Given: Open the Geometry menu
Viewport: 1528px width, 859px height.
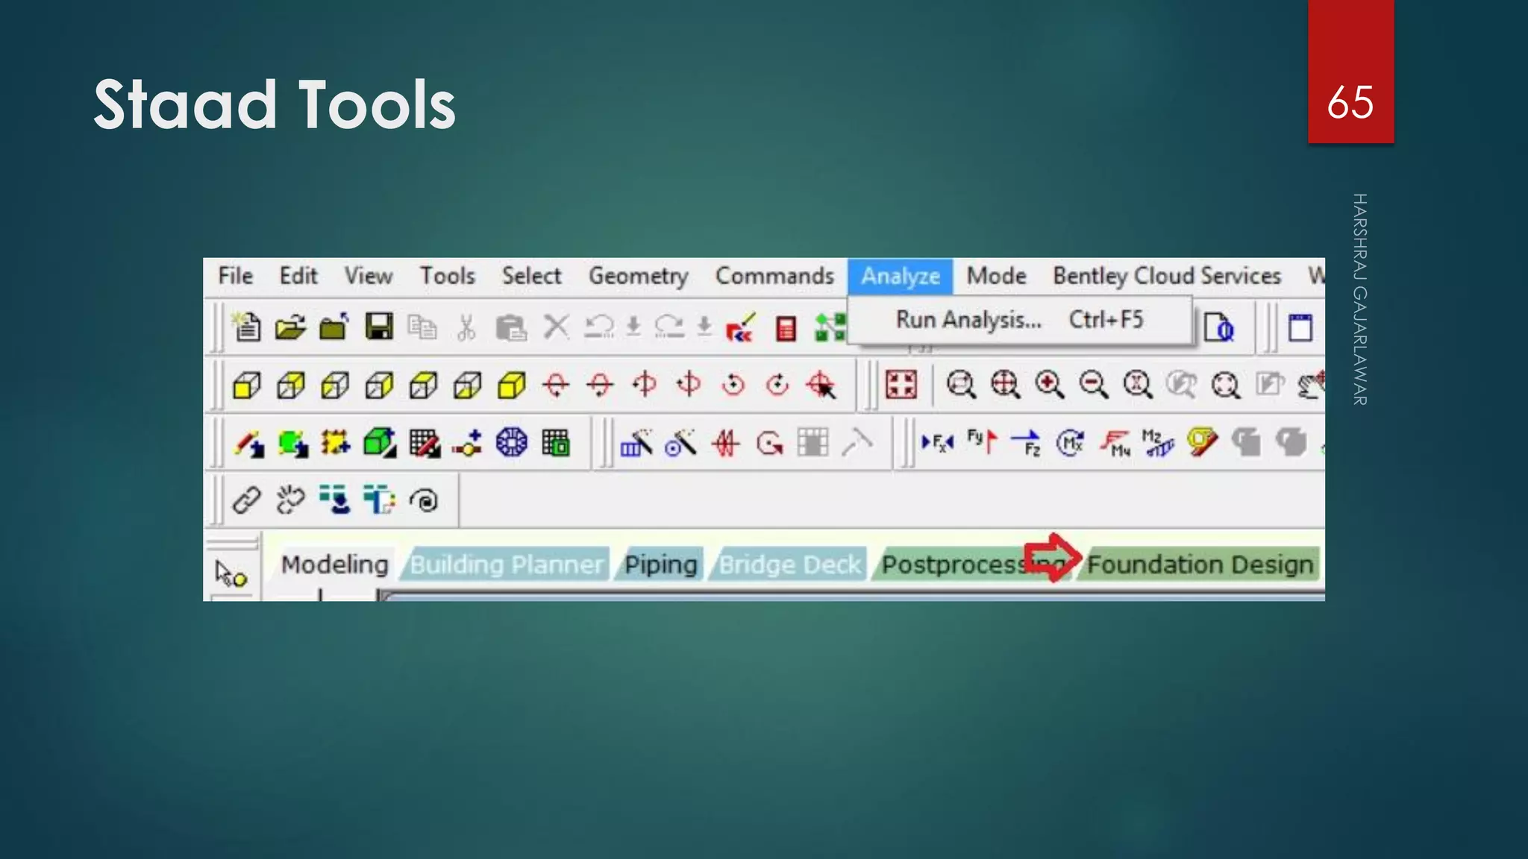Looking at the screenshot, I should [639, 276].
